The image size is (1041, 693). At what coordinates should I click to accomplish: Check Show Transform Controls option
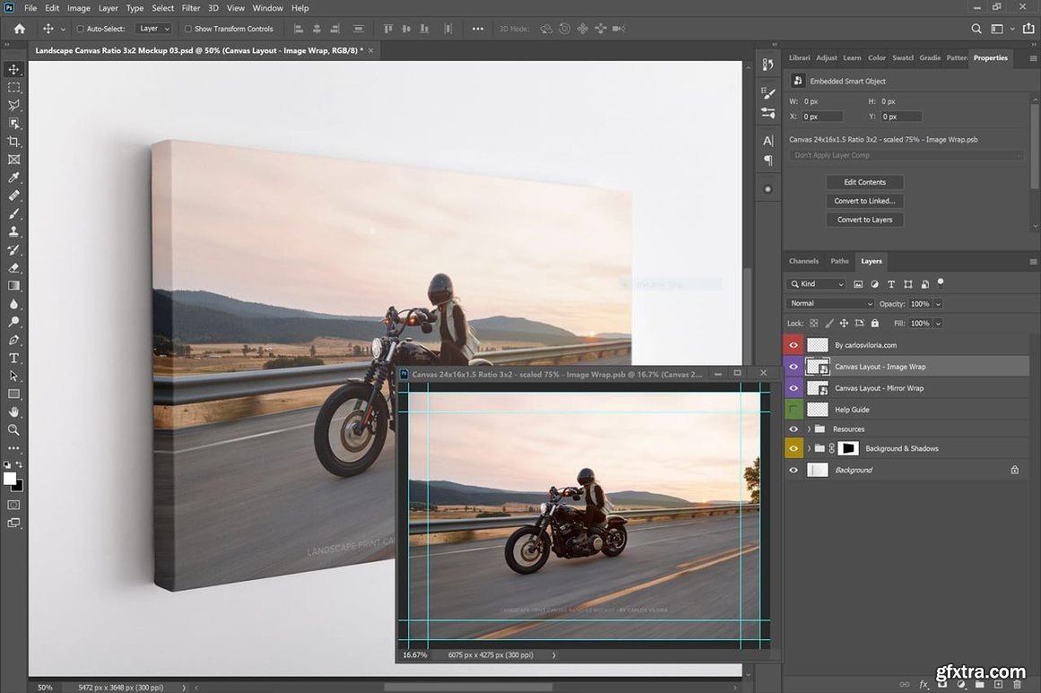[x=188, y=29]
